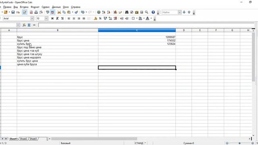Viewport: 258px width, 145px height.
Task: Click the Paste clipboard icon
Action: pyautogui.click(x=69, y=12)
